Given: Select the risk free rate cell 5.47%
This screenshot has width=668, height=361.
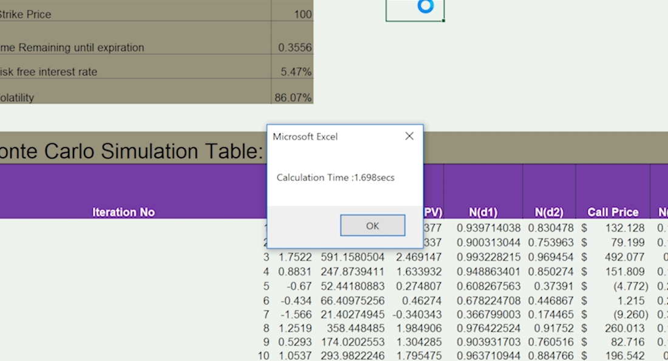Looking at the screenshot, I should click(293, 72).
